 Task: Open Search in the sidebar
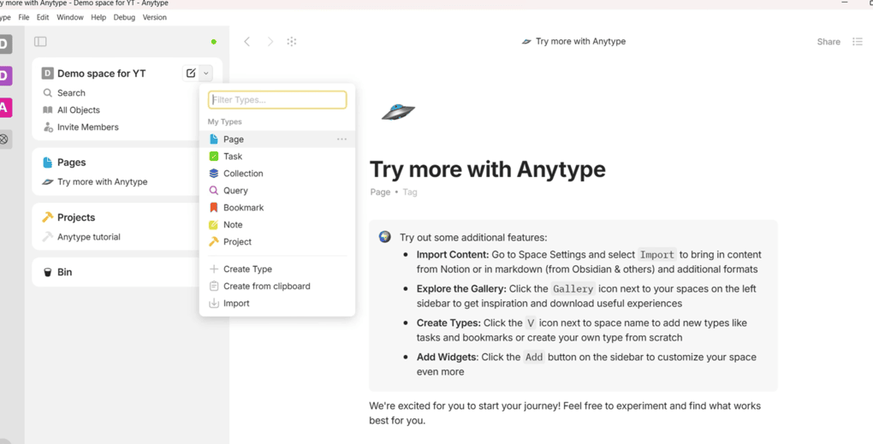pyautogui.click(x=71, y=93)
